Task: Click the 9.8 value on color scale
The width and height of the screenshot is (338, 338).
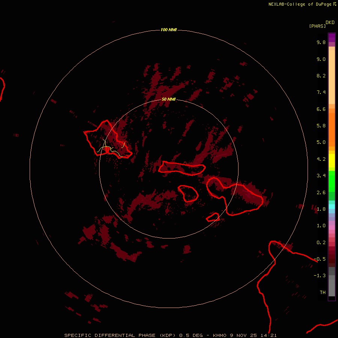Action: 321,42
